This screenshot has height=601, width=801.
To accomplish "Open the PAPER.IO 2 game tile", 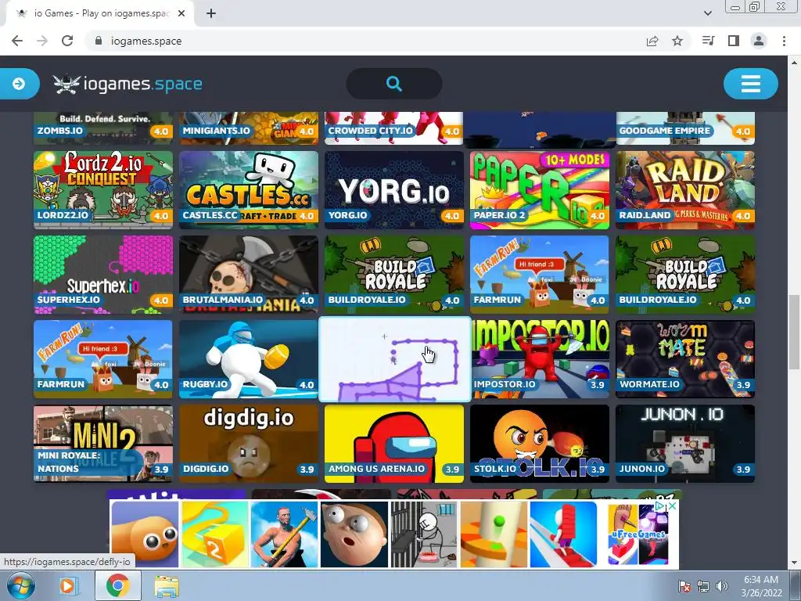I will (540, 189).
